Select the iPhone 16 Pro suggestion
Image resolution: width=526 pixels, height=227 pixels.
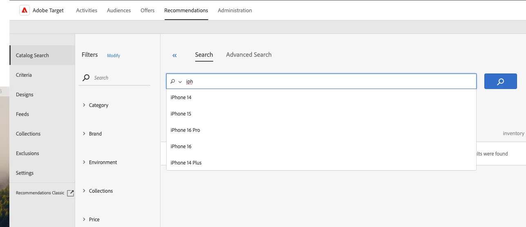[185, 130]
